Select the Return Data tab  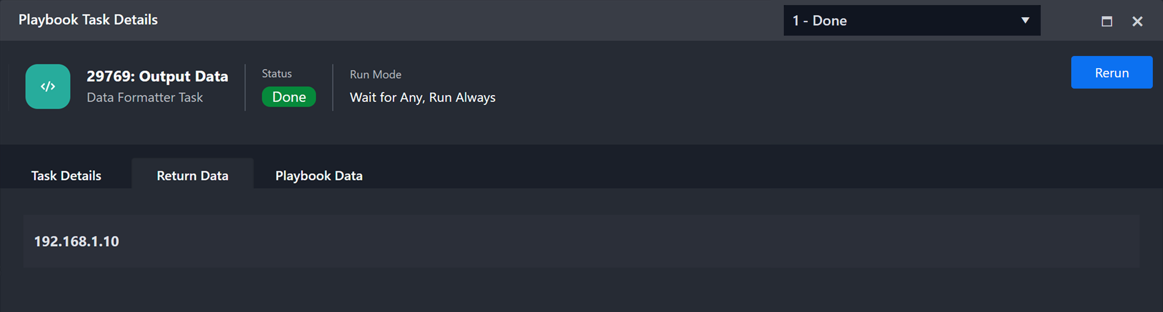[192, 175]
